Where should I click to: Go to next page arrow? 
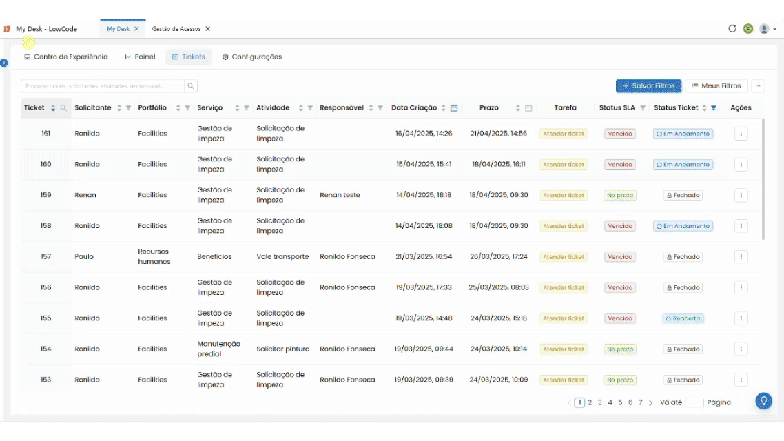[x=651, y=402]
